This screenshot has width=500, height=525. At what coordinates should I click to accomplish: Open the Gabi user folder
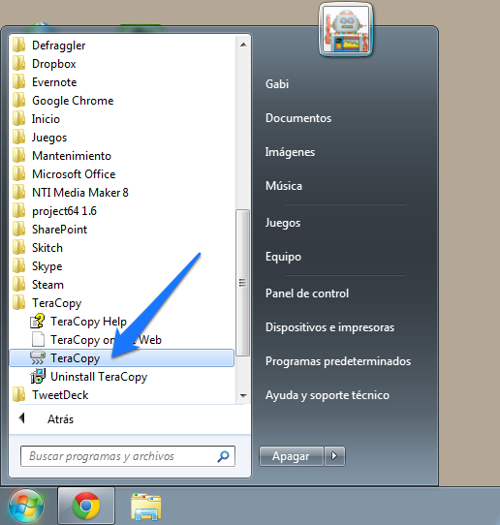pyautogui.click(x=277, y=83)
